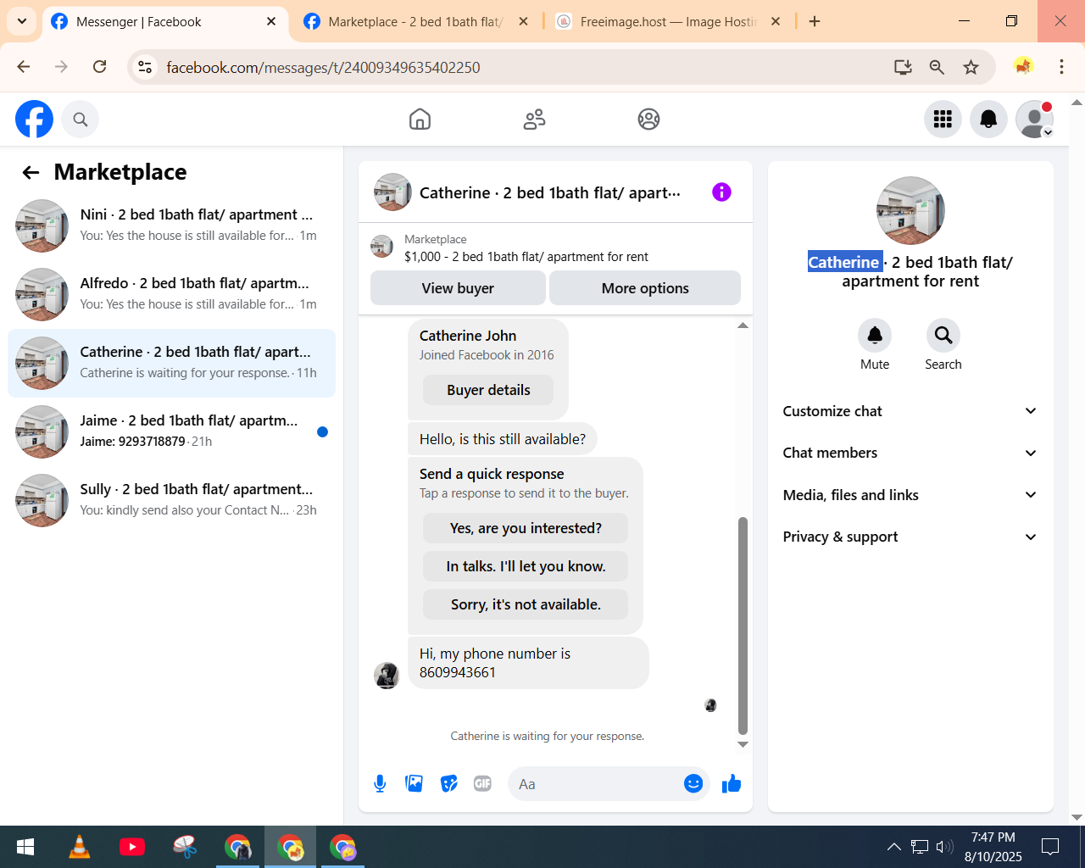The width and height of the screenshot is (1085, 868).
Task: Open the Facebook search magnifier icon
Action: click(x=81, y=120)
